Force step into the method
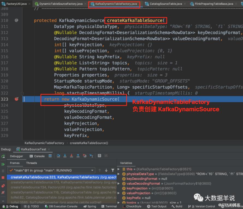Image resolution: width=243 pixels, height=209 pixels. click(72, 156)
